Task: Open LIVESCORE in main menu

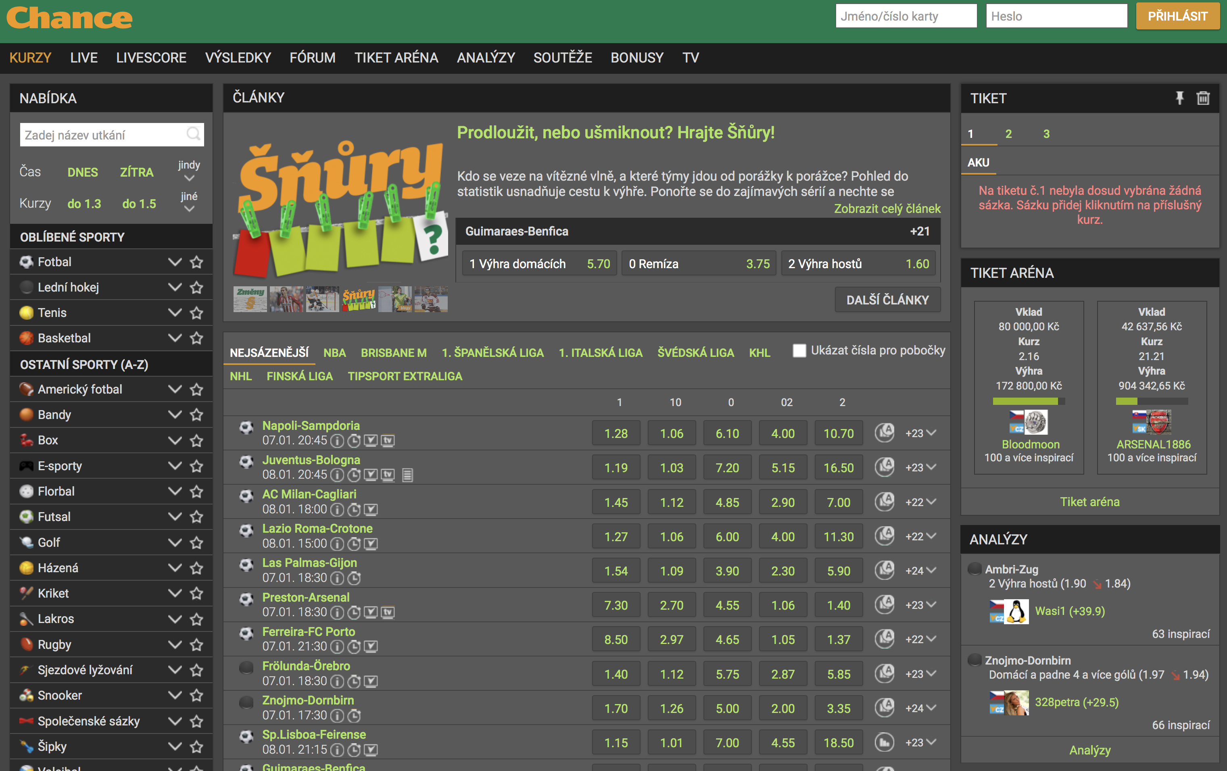Action: click(151, 58)
